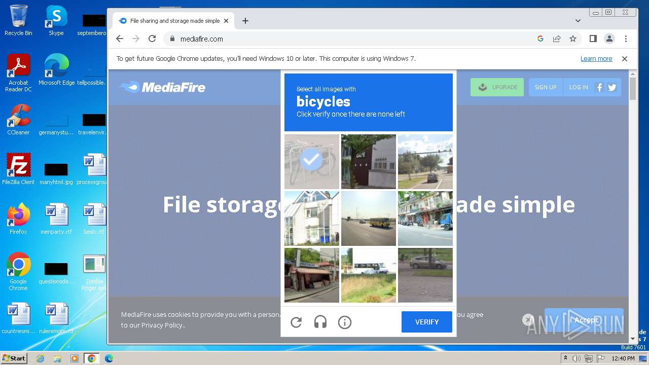Open Chrome three-dot menu
The image size is (649, 365).
(x=626, y=39)
